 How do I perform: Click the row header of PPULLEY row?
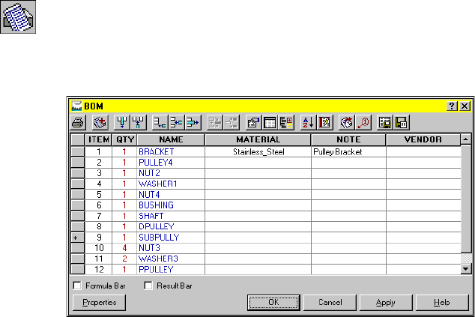[78, 269]
